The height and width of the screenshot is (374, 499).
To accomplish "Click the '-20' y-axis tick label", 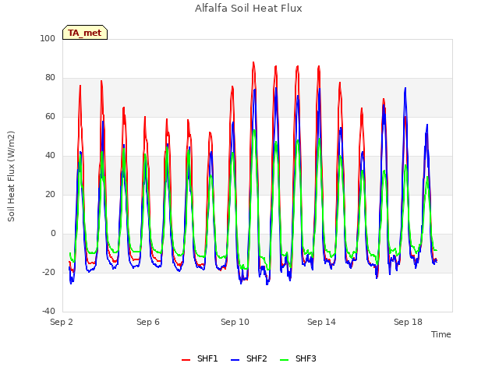I will [x=48, y=272].
